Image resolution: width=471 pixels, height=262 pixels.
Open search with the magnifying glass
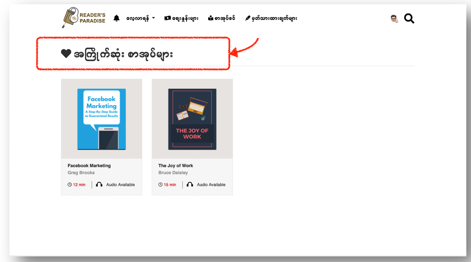tap(409, 18)
